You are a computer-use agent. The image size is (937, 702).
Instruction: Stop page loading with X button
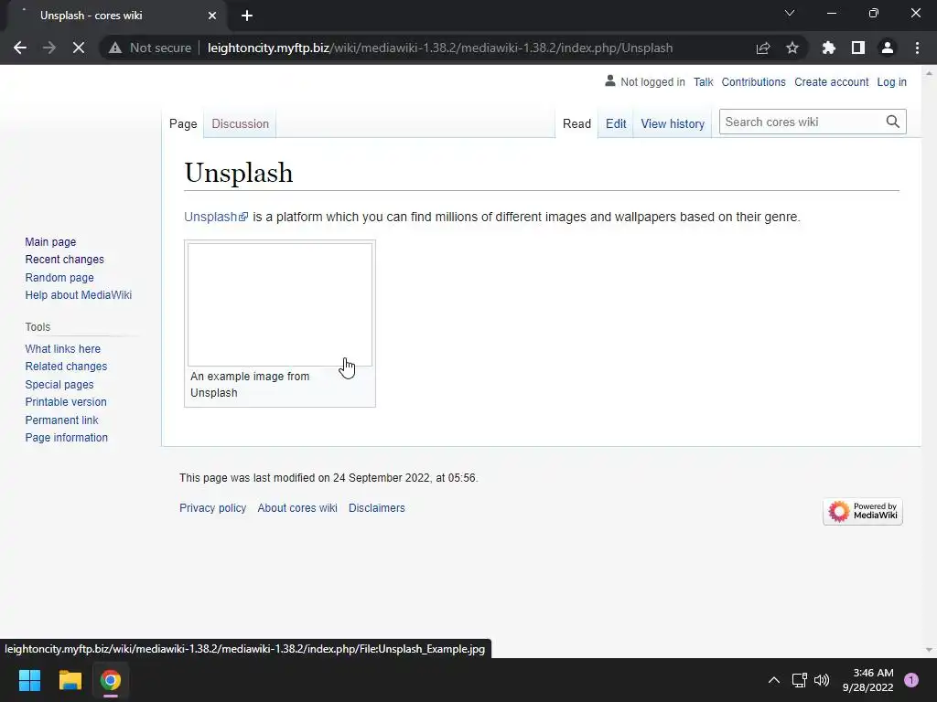(79, 48)
